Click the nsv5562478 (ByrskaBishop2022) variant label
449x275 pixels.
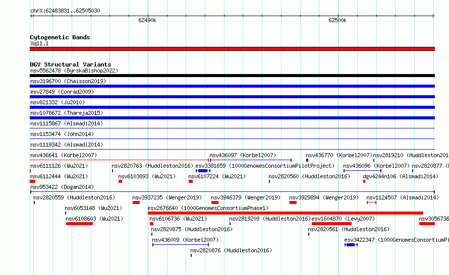coord(74,71)
